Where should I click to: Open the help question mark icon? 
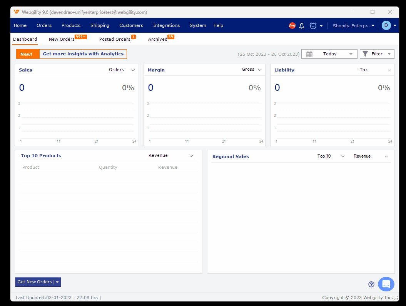coord(371,284)
